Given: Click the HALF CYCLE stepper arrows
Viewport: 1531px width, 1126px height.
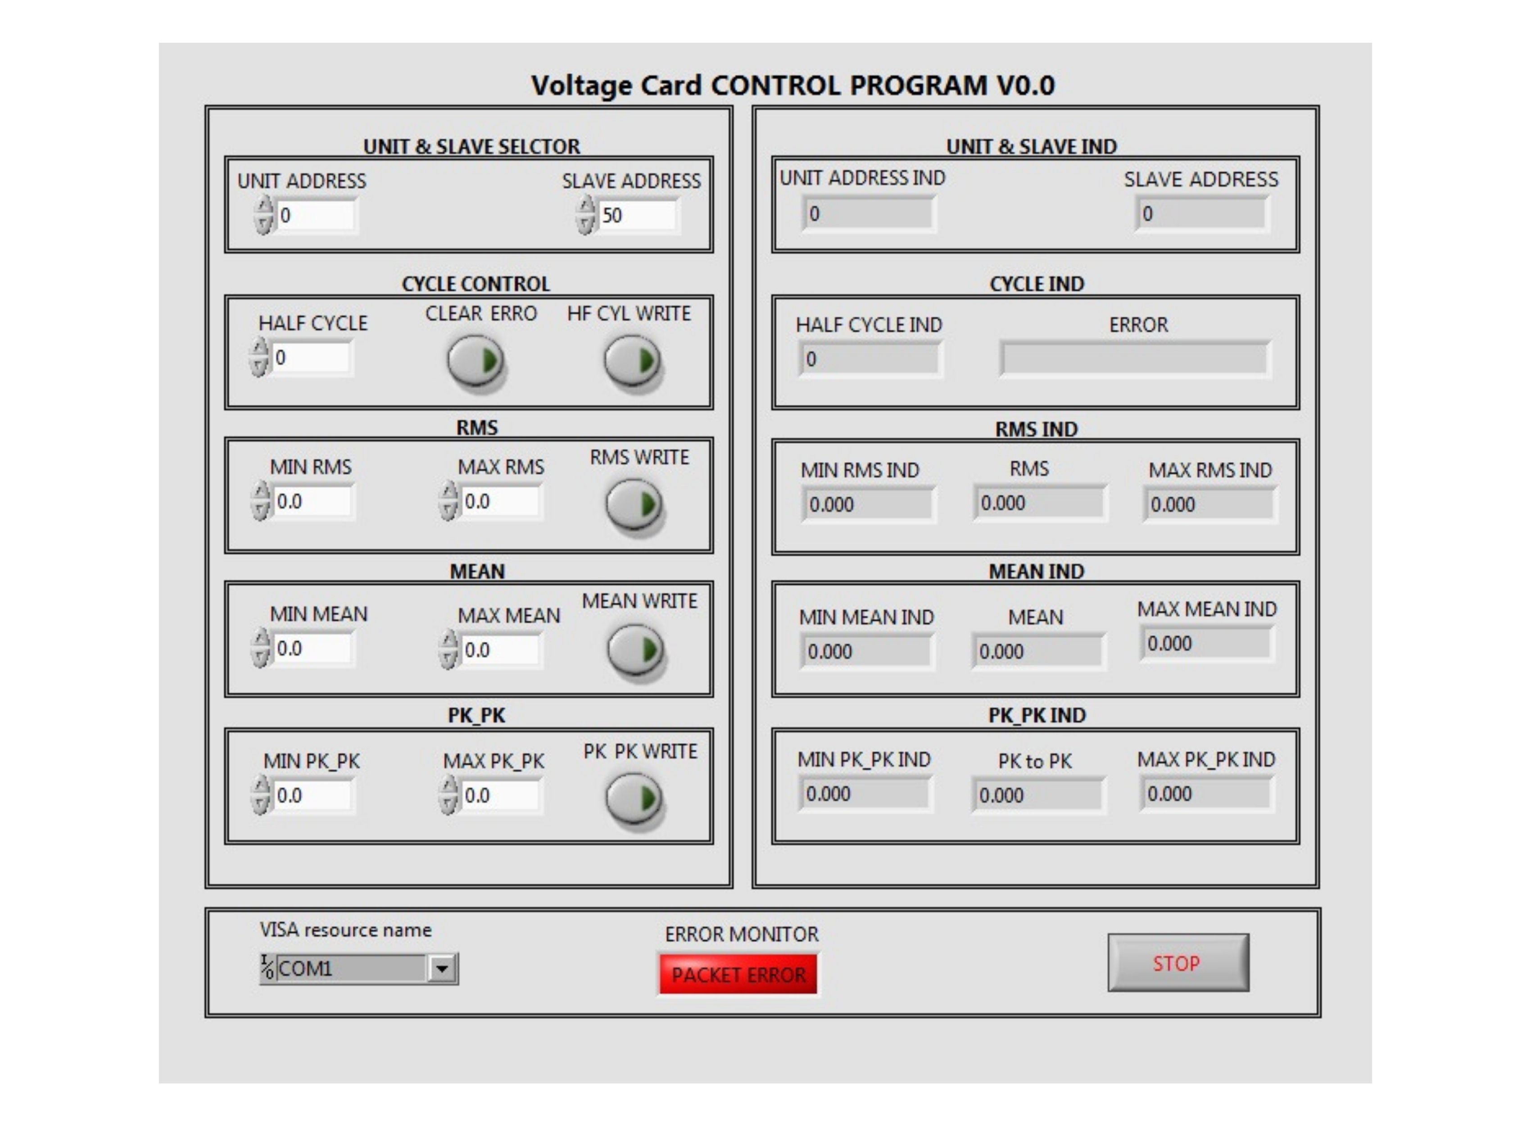Looking at the screenshot, I should [x=259, y=358].
